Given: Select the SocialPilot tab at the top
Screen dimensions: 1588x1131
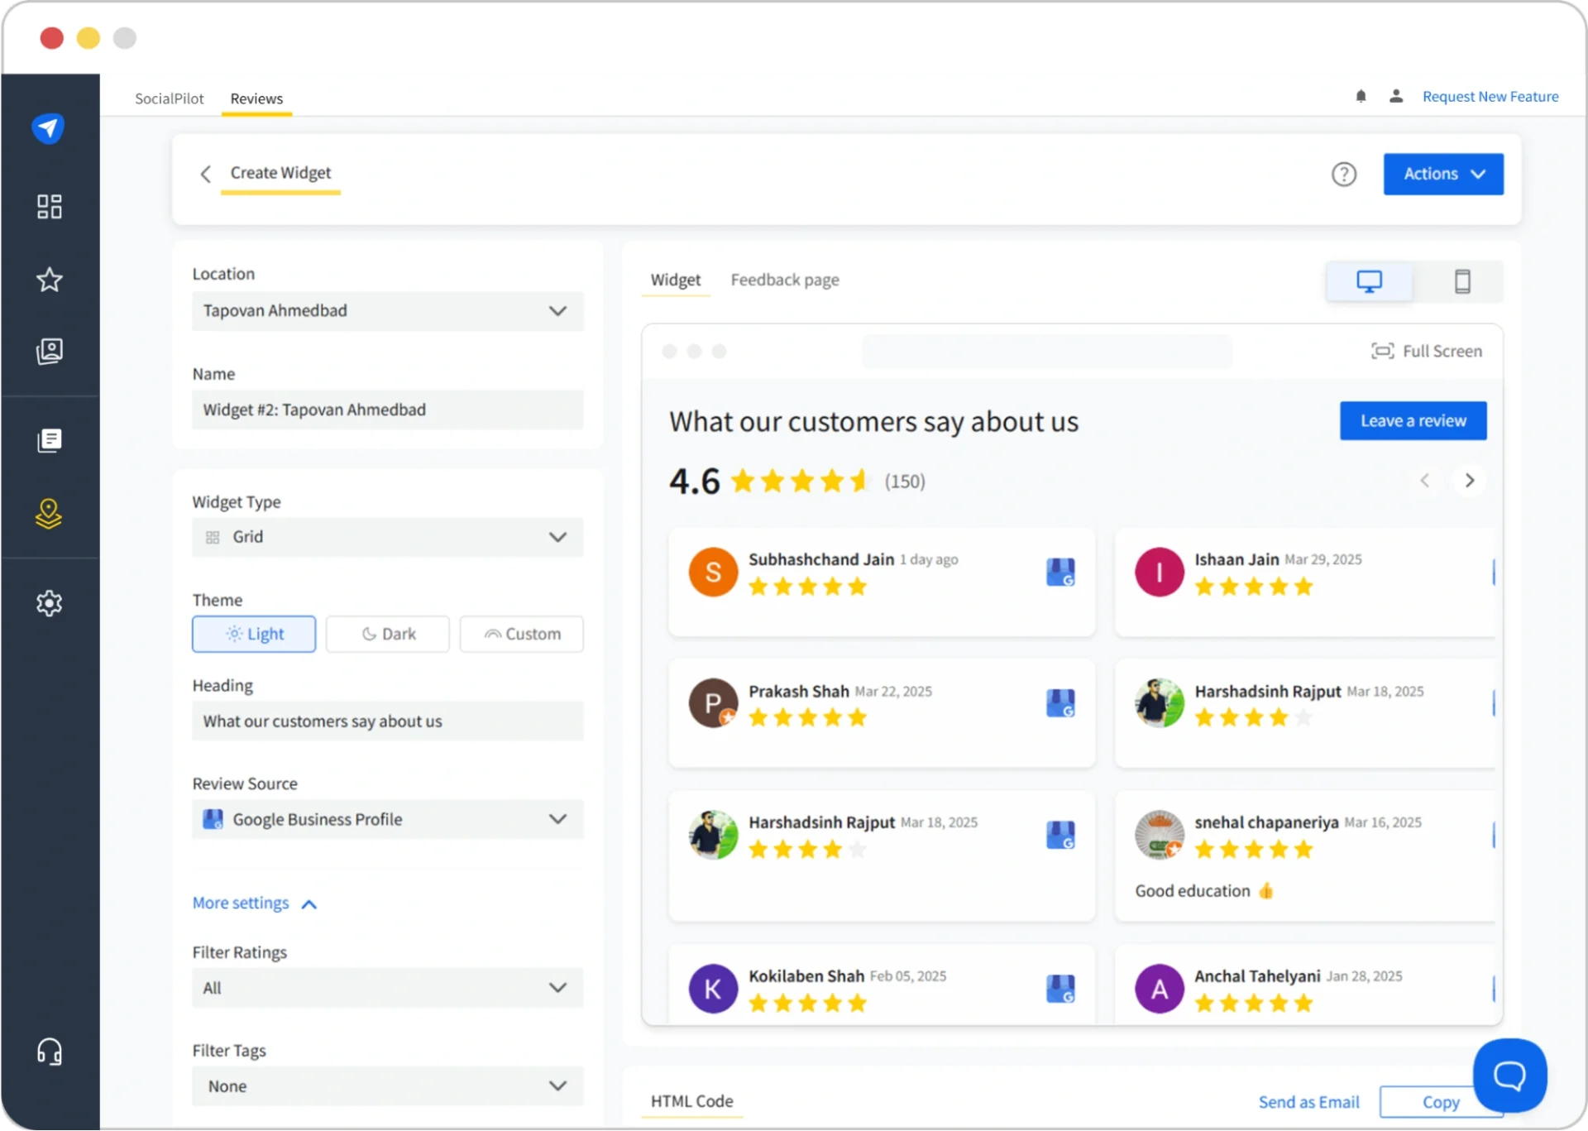Looking at the screenshot, I should tap(169, 98).
